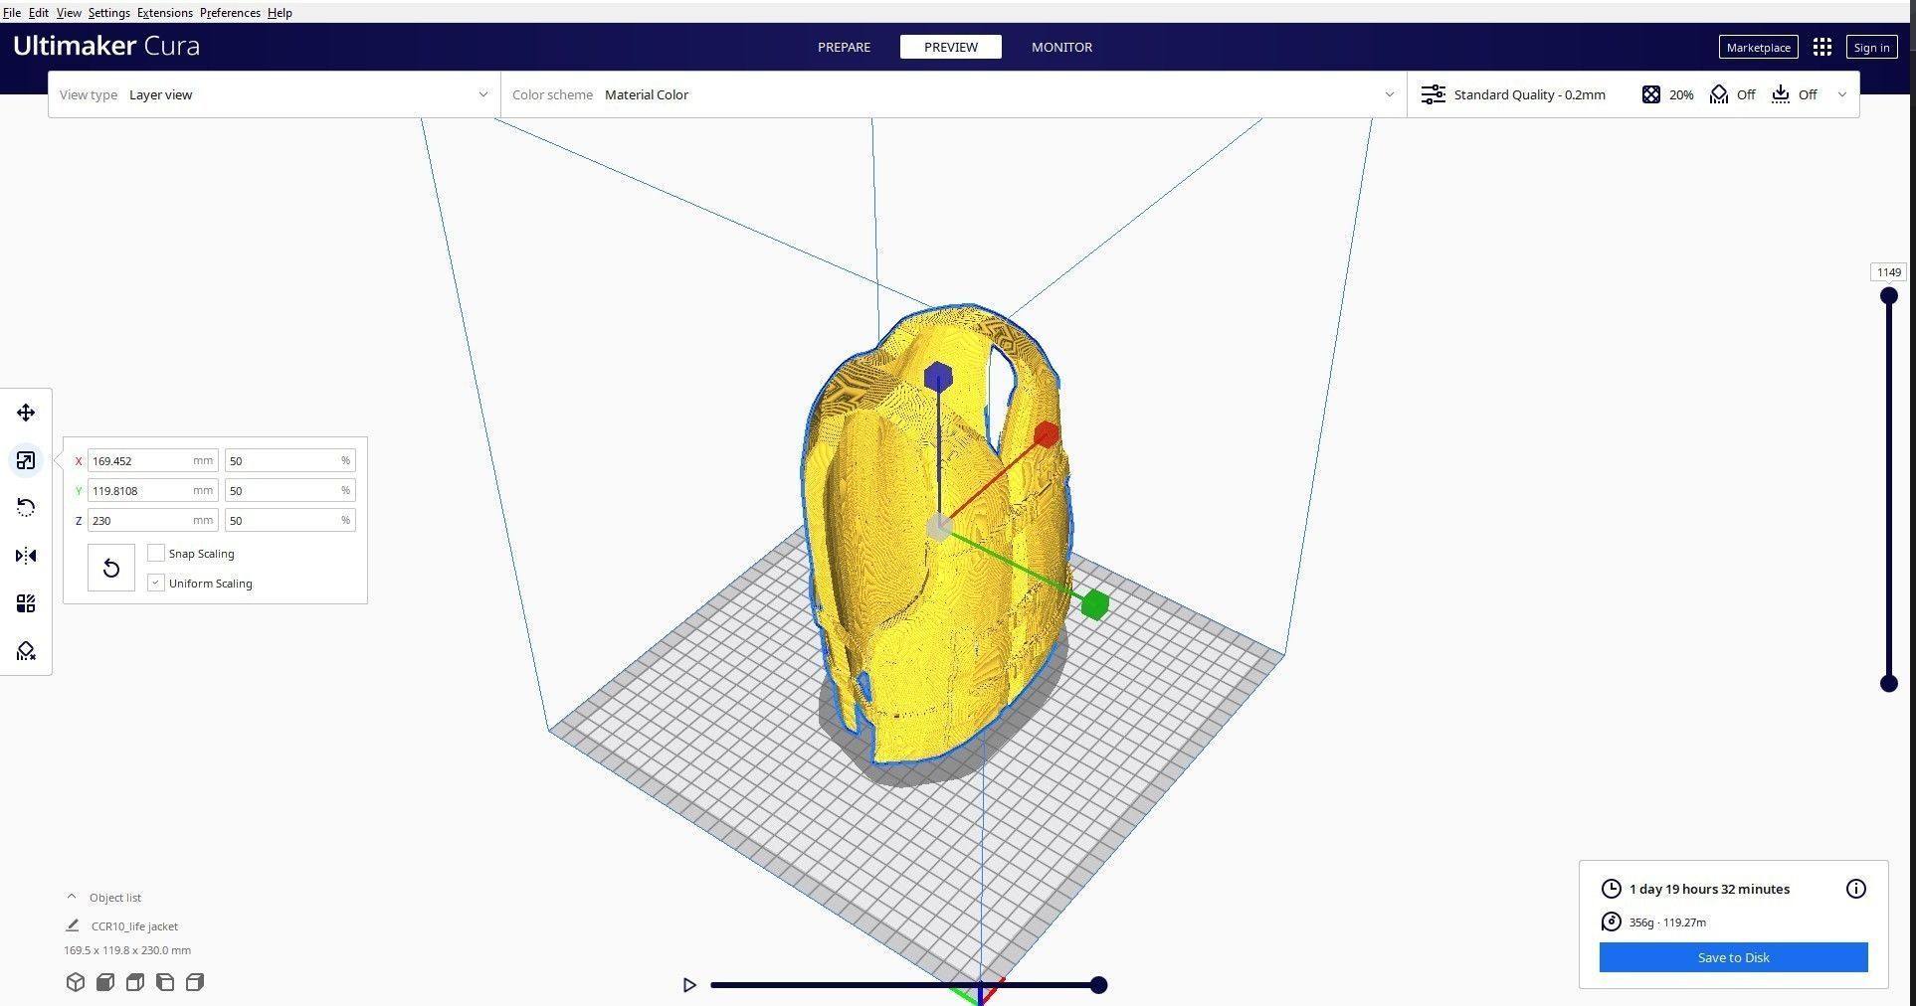Play the layer simulation
The width and height of the screenshot is (1916, 1006).
[x=689, y=985]
